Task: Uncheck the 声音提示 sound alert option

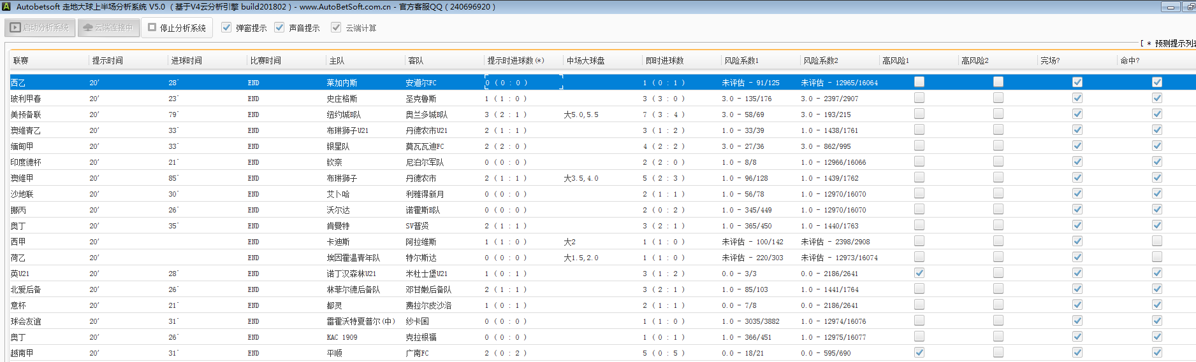Action: click(279, 27)
